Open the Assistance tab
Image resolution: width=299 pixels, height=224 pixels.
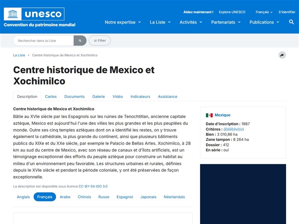(x=168, y=97)
